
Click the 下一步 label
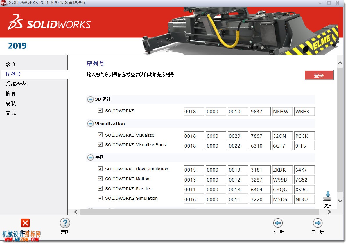(317, 232)
